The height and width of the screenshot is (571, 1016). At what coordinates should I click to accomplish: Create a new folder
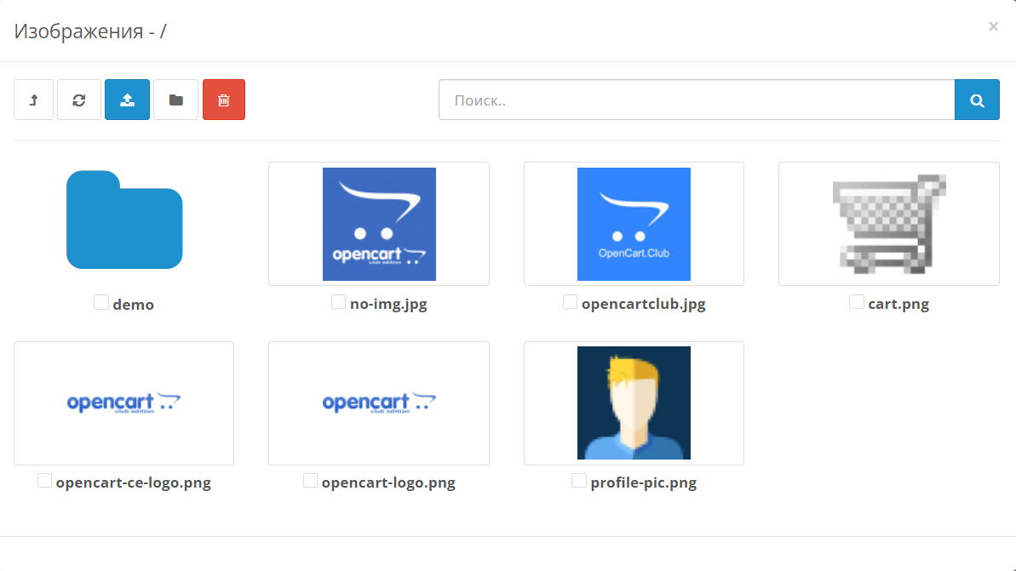[x=175, y=100]
